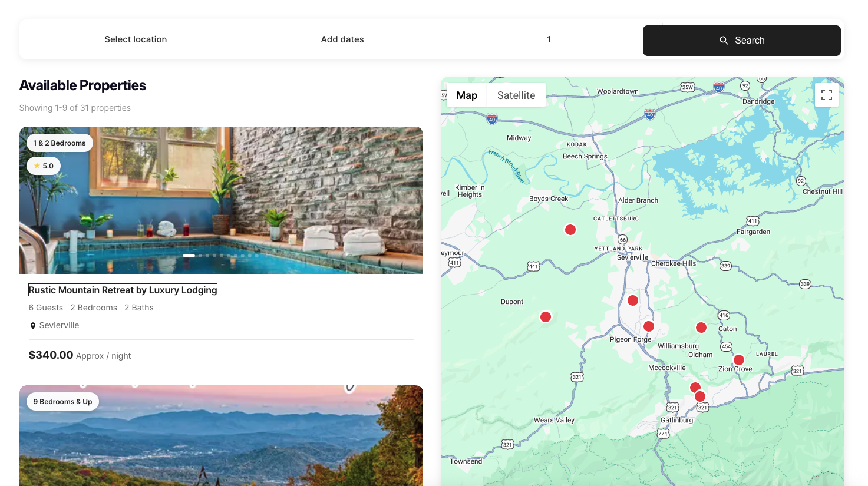Image resolution: width=868 pixels, height=486 pixels.
Task: Click the 5.0 star rating badge
Action: 44,166
